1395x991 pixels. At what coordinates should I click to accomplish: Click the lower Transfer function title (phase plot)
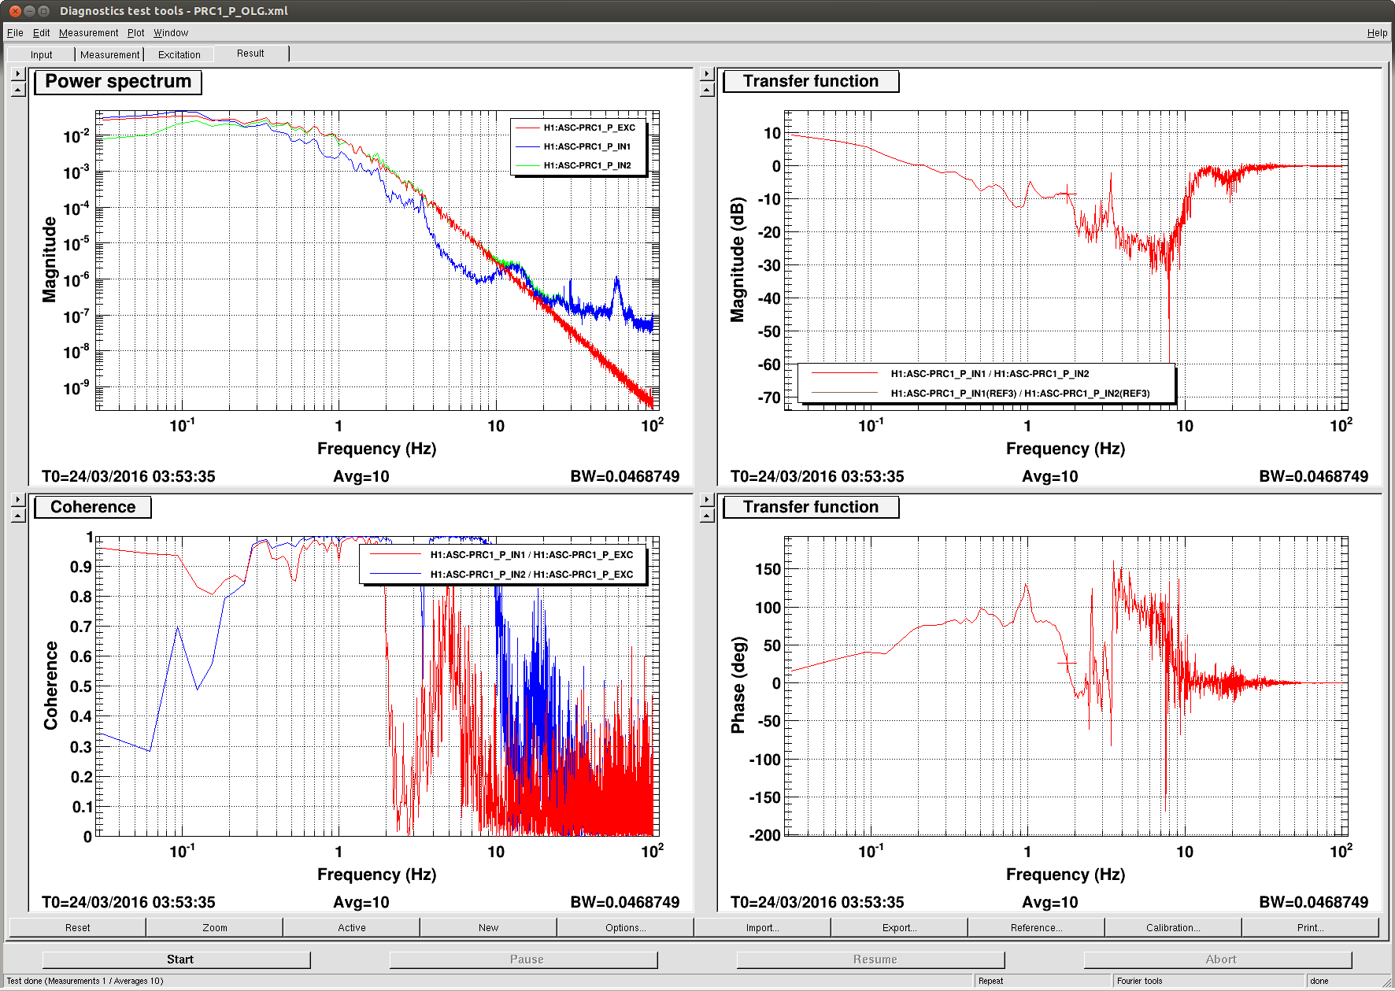[811, 507]
